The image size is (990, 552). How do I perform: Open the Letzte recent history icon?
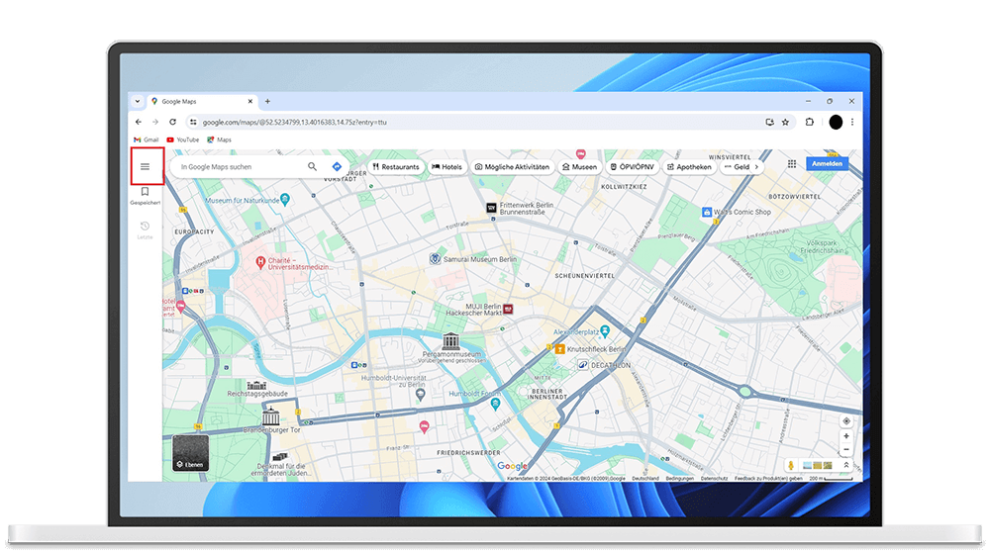145,226
